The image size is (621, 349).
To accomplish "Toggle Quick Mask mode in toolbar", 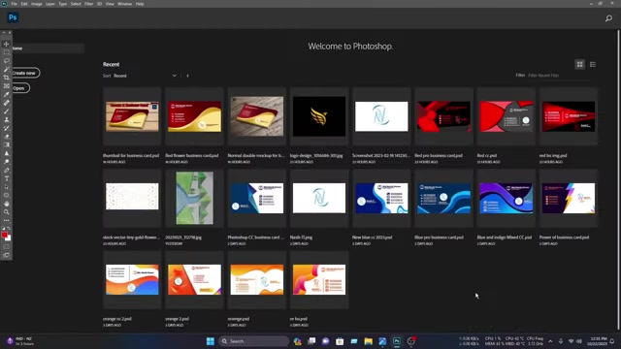I will pyautogui.click(x=7, y=247).
